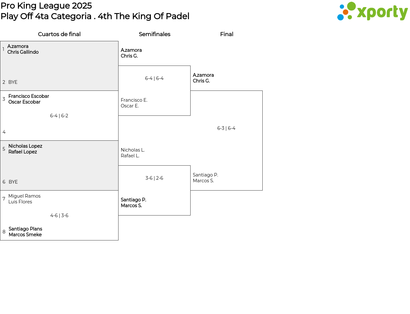Open the 6-3 | 6-4 final score
This screenshot has width=410, height=314.
pyautogui.click(x=226, y=128)
